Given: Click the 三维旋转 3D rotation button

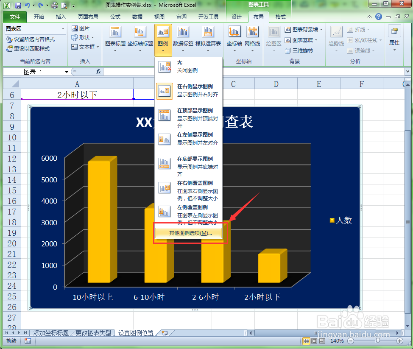Looking at the screenshot, I should tap(299, 50).
